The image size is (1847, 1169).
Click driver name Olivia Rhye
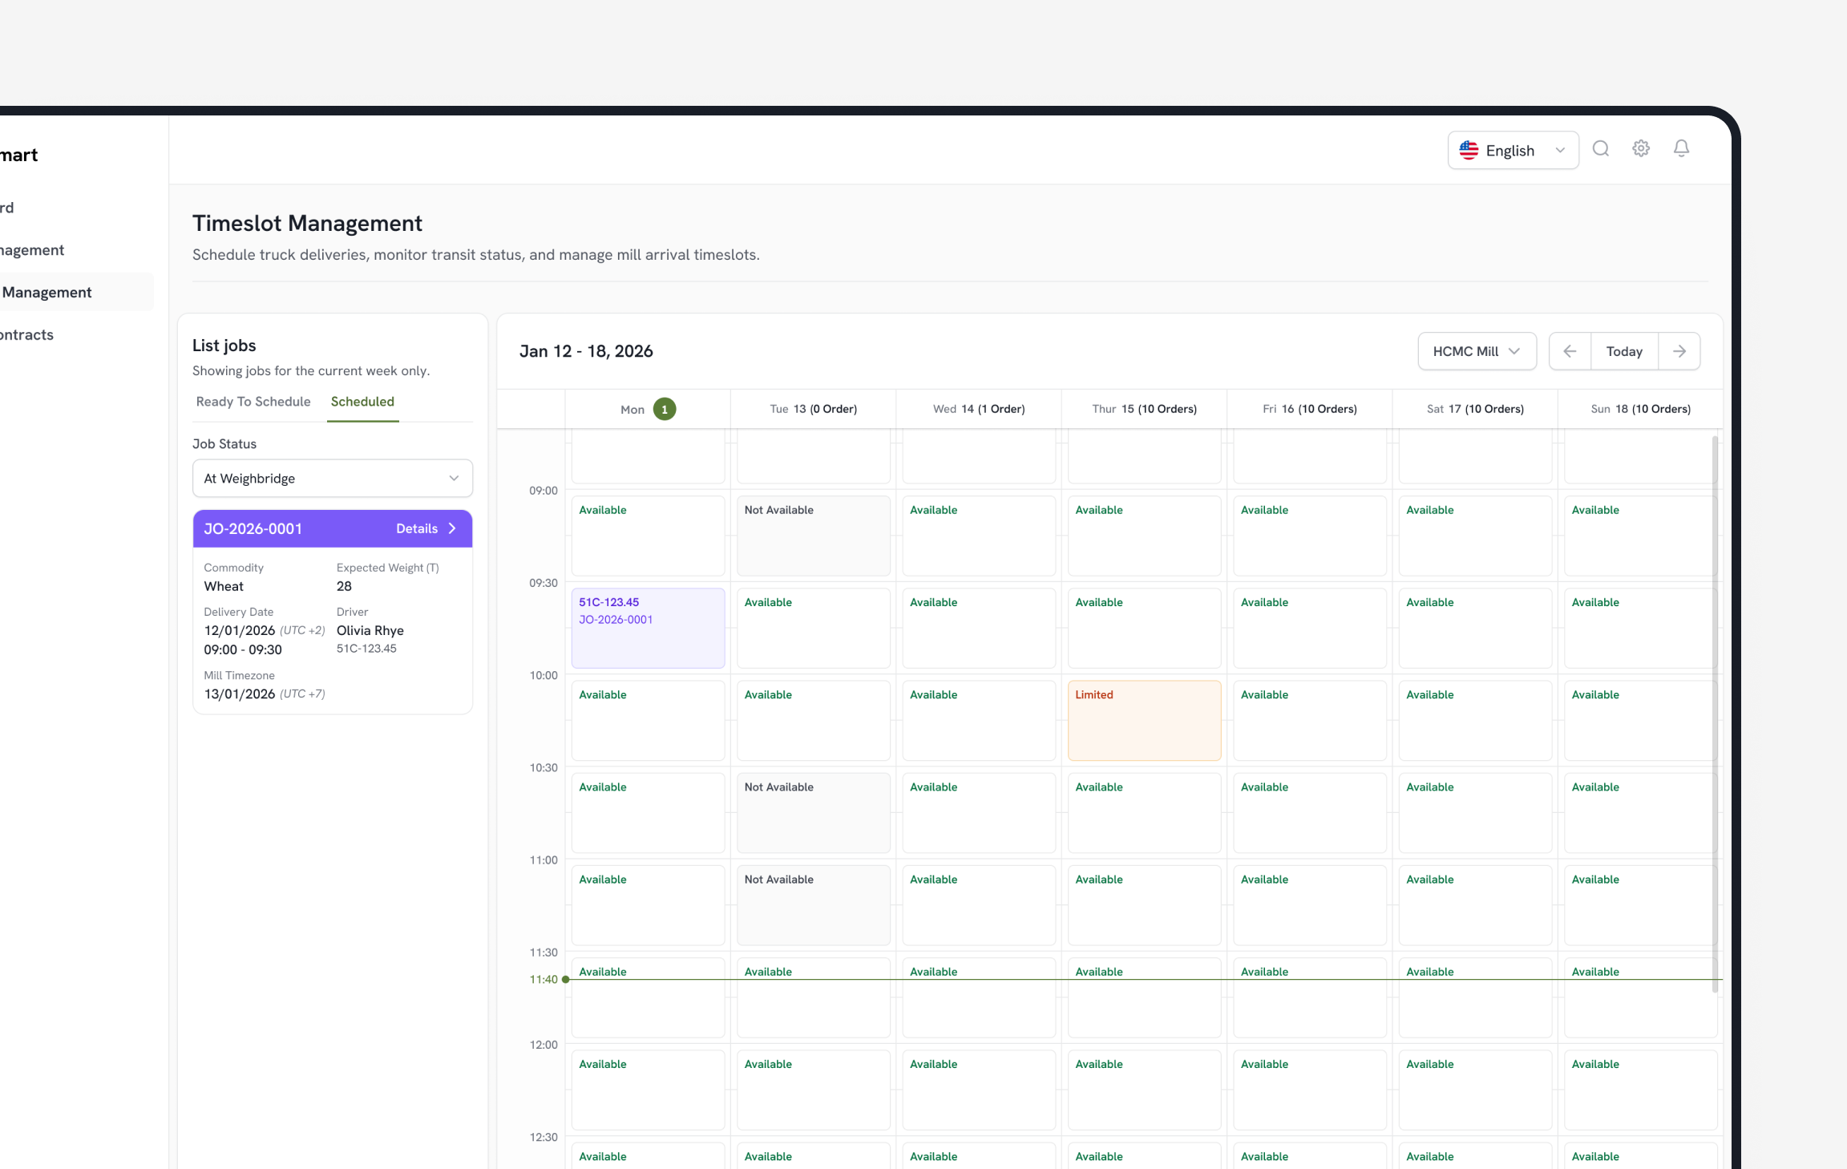(370, 630)
